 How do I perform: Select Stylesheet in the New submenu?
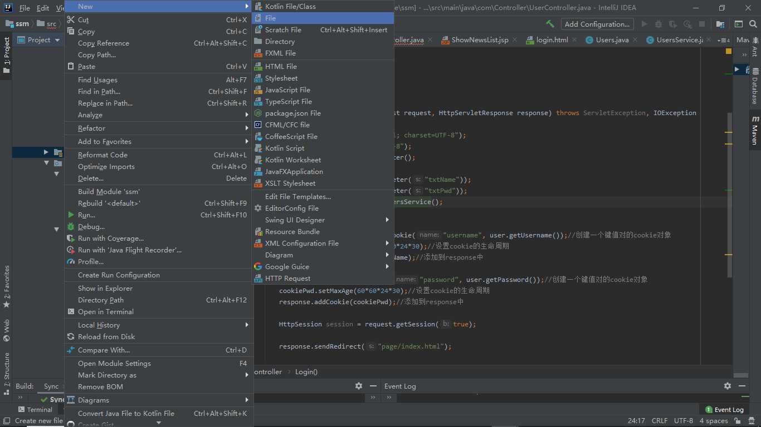click(323, 78)
